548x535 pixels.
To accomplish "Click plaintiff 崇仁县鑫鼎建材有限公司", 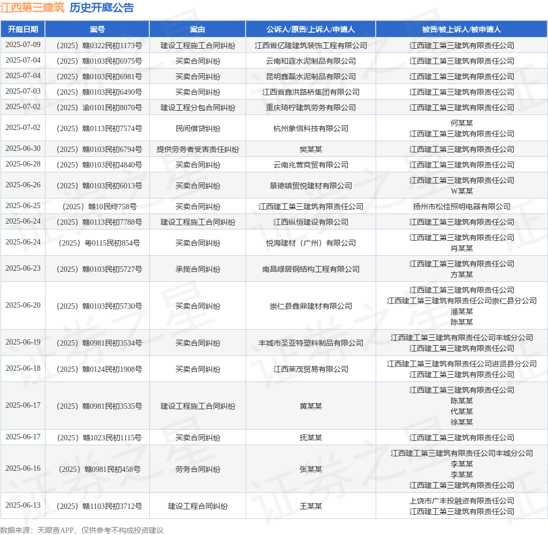I will click(x=311, y=306).
